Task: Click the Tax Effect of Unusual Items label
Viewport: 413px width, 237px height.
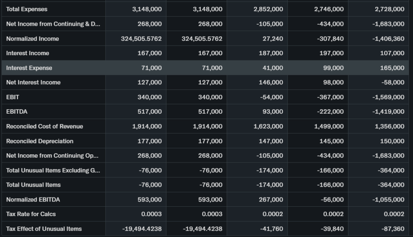Action: [x=44, y=229]
